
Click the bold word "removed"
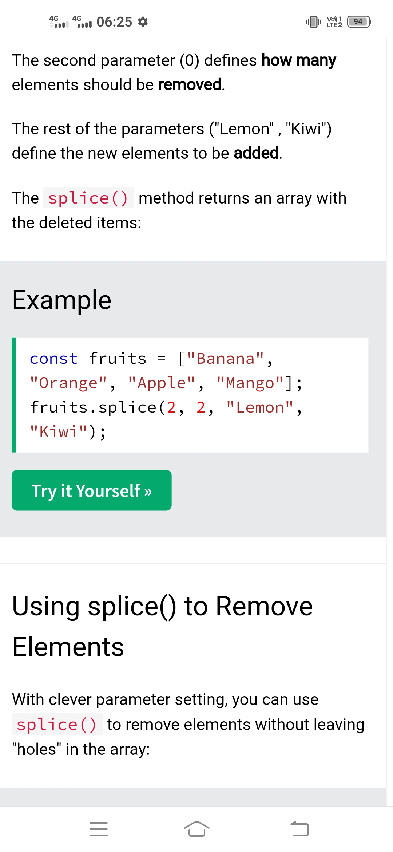190,85
